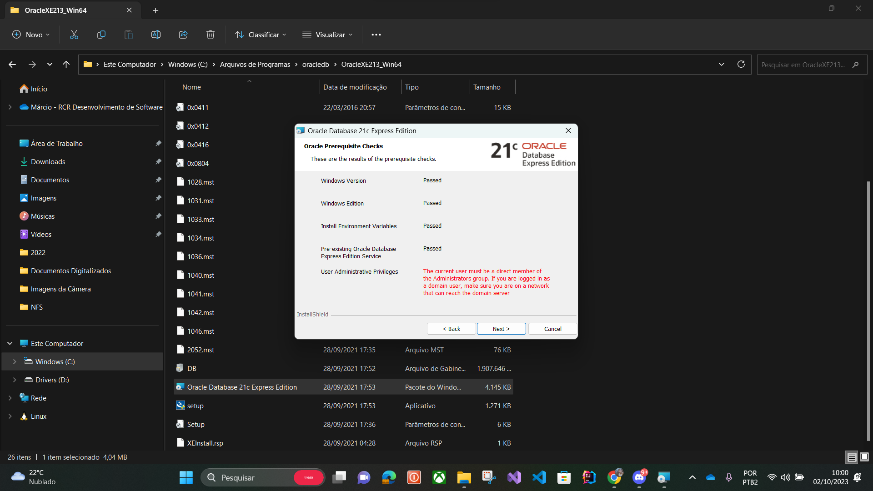The image size is (873, 491).
Task: Open Xbox app from taskbar
Action: pyautogui.click(x=439, y=477)
